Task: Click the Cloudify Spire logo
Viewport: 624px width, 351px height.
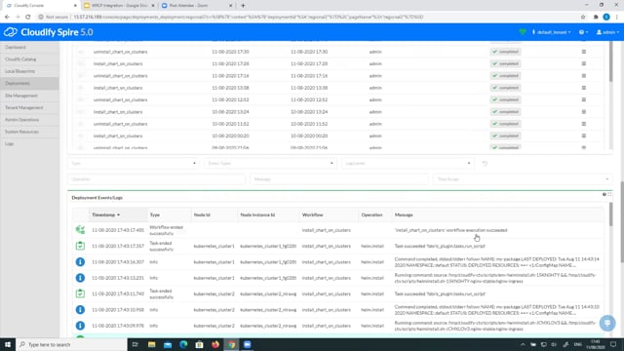Action: 48,32
